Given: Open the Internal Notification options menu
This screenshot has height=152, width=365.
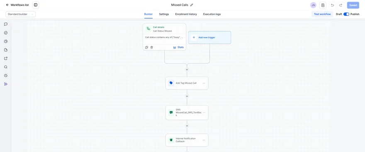Looking at the screenshot, I should click(204, 140).
